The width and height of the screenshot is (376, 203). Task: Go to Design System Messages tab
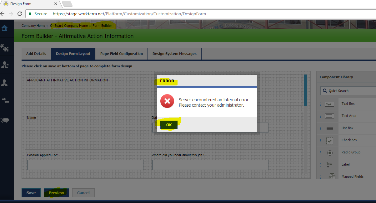(174, 54)
